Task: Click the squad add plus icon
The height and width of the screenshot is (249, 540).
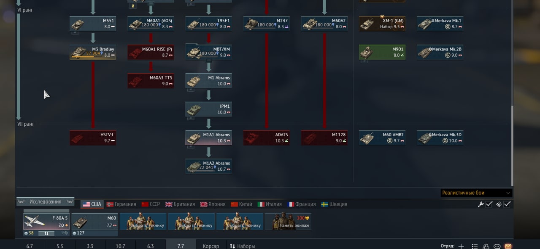Action: [461, 246]
